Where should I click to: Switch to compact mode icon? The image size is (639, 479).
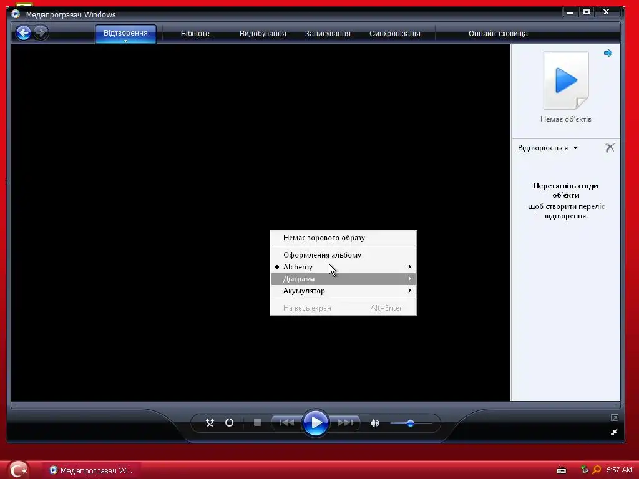[614, 432]
